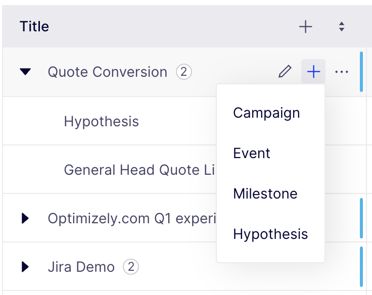Open the General Head Quote item
The height and width of the screenshot is (295, 372).
(139, 170)
